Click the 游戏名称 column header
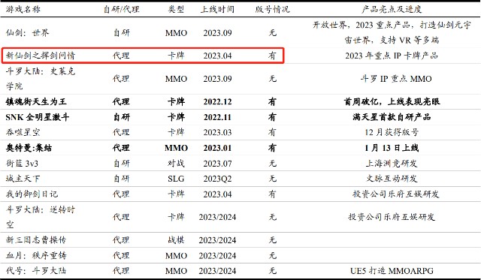 (23, 9)
